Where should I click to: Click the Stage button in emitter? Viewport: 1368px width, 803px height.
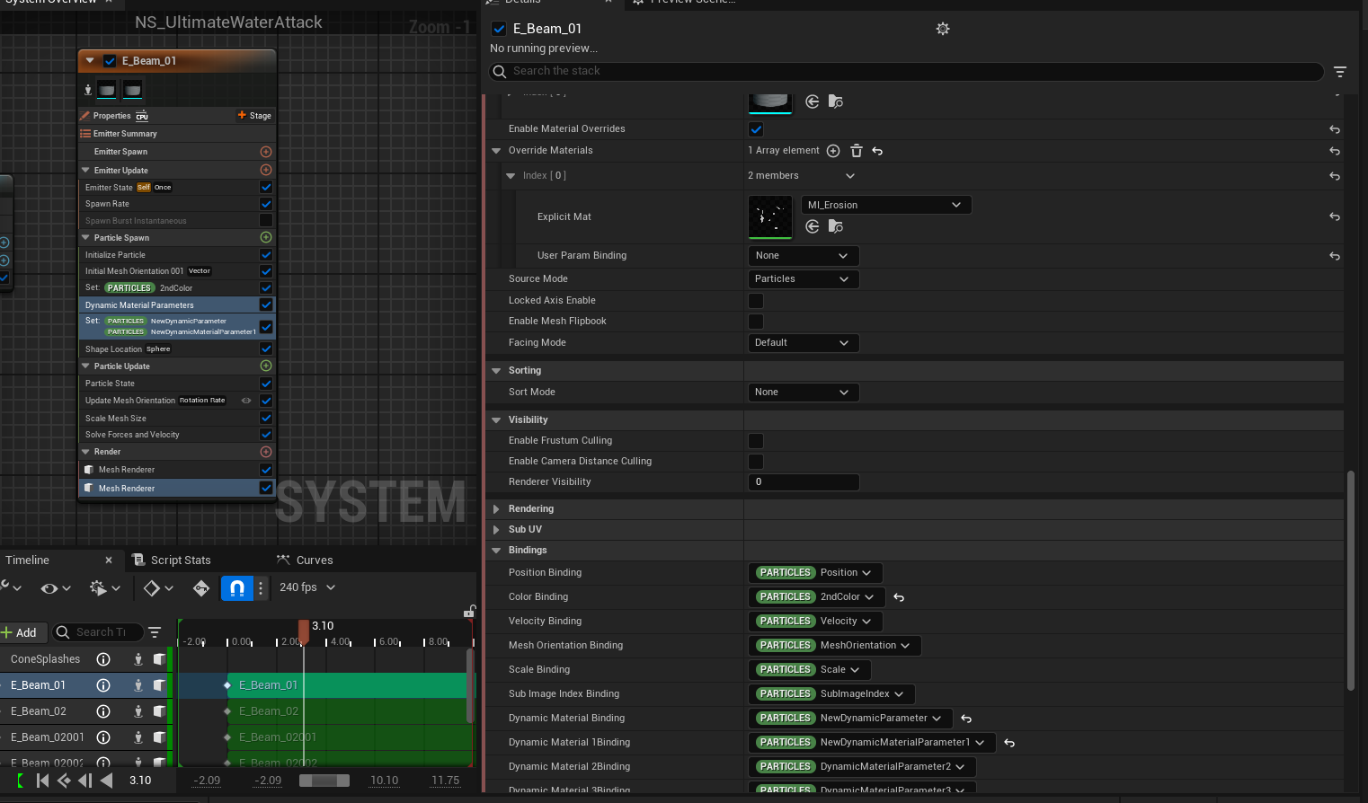(x=254, y=116)
